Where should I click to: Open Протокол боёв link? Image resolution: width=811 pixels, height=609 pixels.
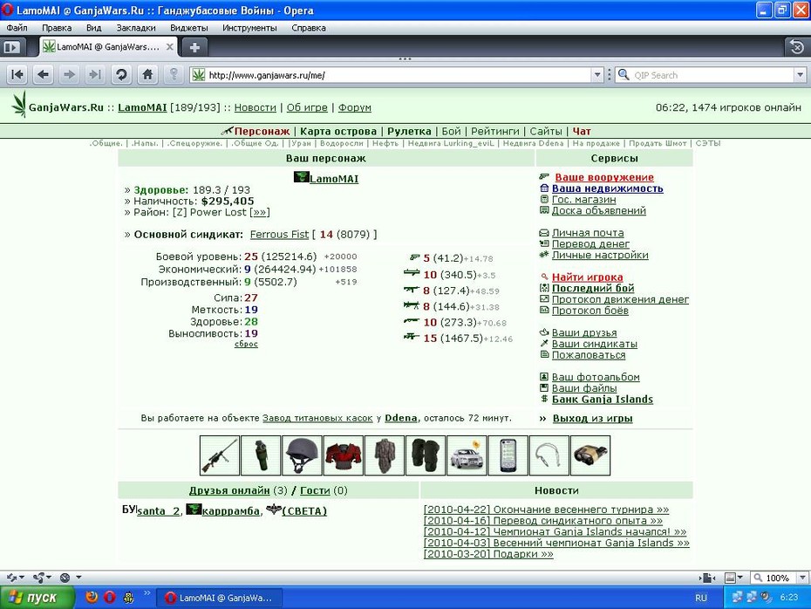coord(590,311)
